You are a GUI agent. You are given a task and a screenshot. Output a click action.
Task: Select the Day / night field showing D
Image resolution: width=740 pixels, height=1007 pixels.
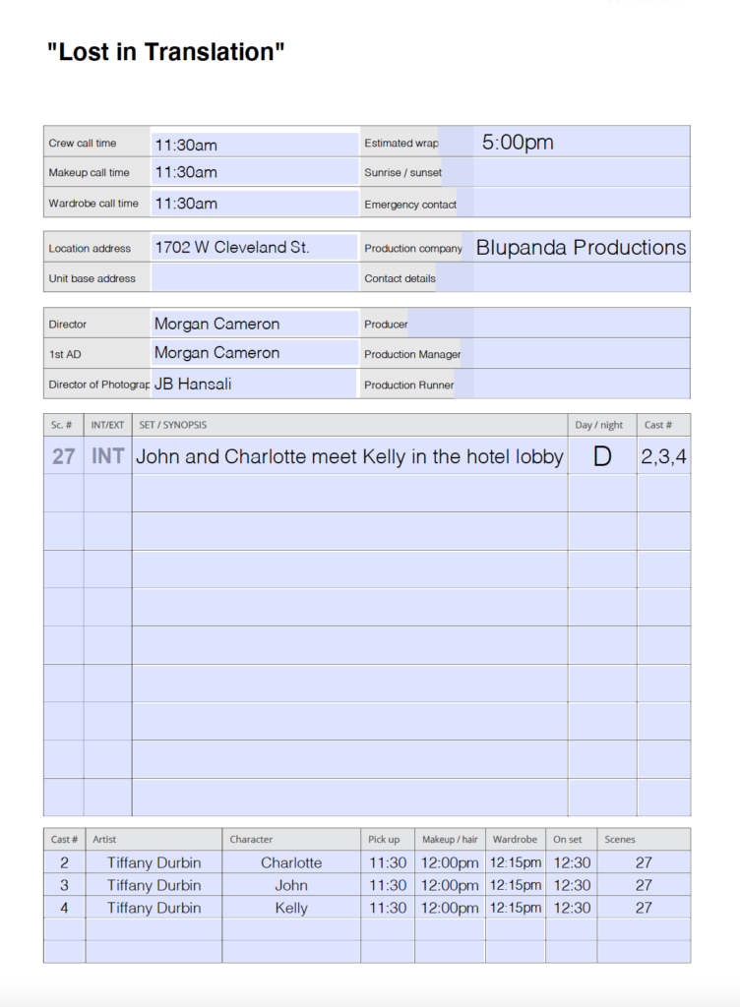point(602,456)
